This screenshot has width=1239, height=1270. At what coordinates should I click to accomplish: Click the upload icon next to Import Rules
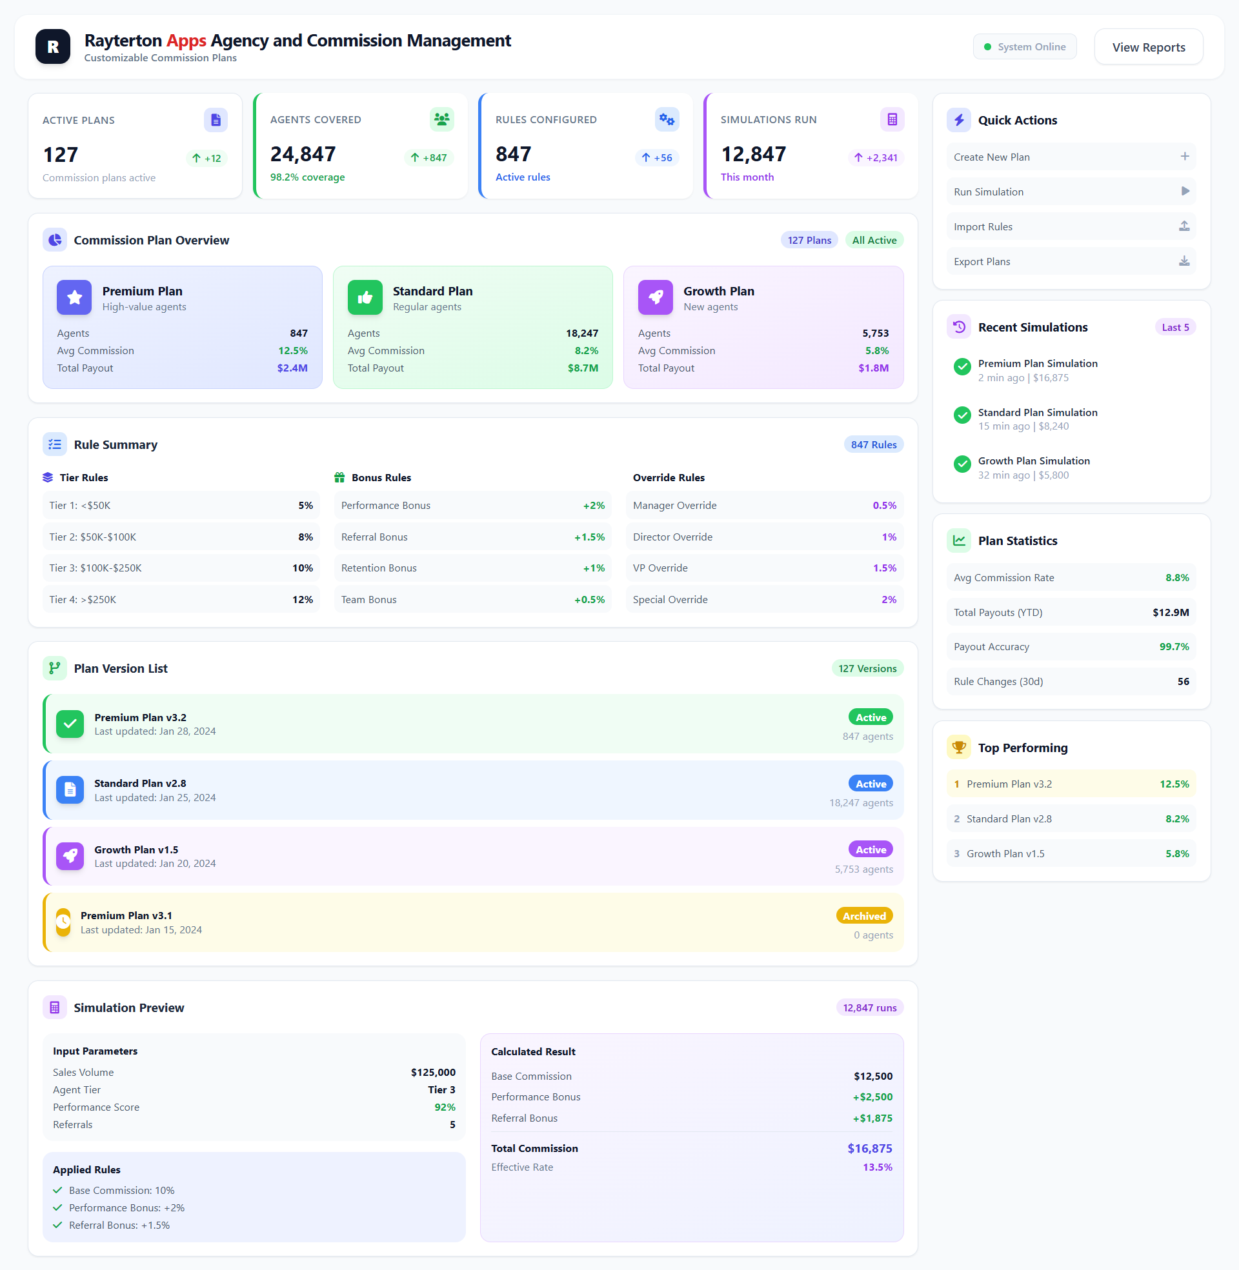[x=1185, y=226]
